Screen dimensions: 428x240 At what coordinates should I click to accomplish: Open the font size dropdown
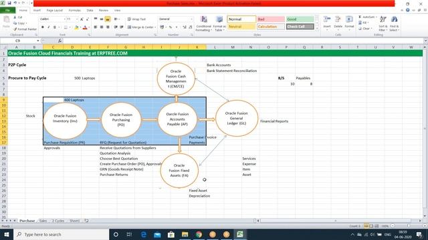[x=77, y=19]
